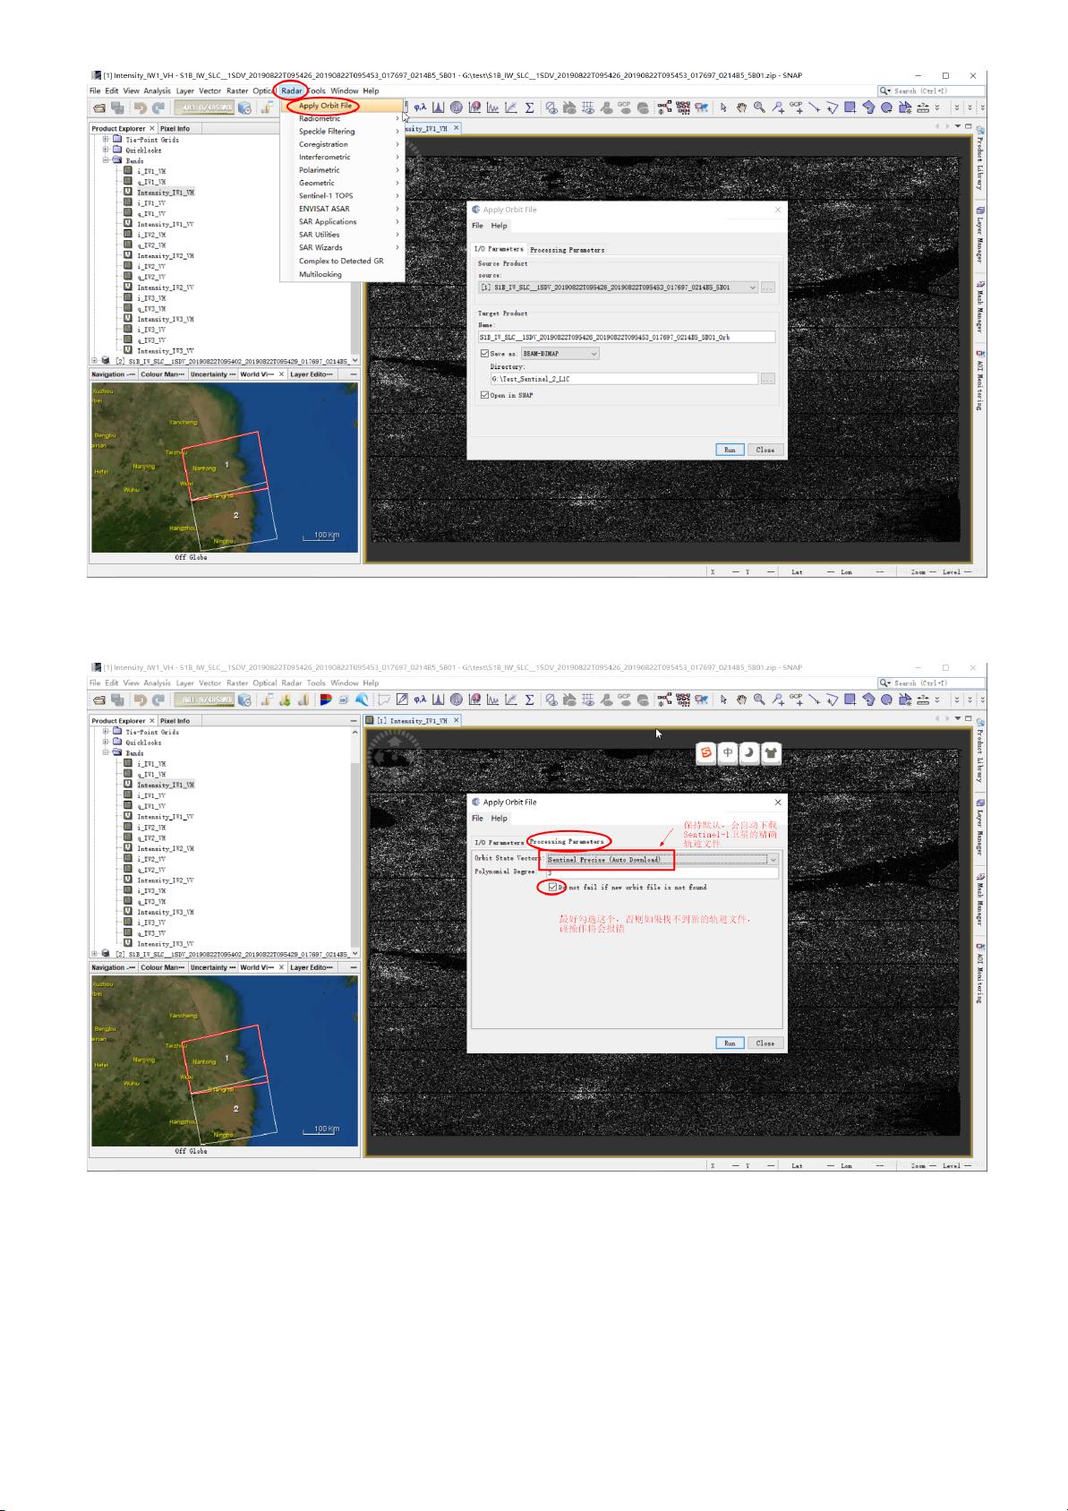Select the hand pan tool in Processing Parameters screenshot

pyautogui.click(x=741, y=700)
